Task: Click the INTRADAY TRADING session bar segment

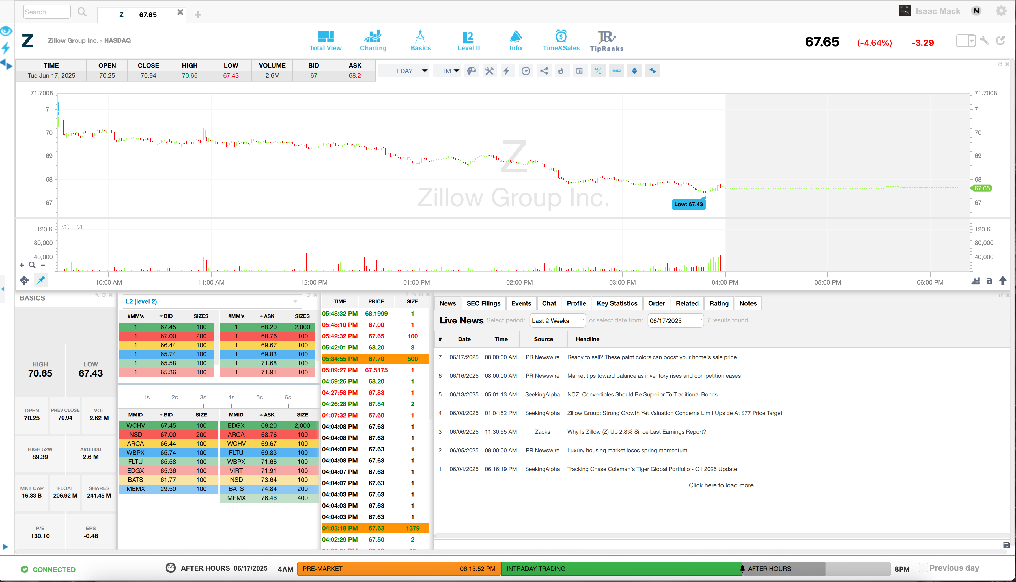Action: [621, 568]
